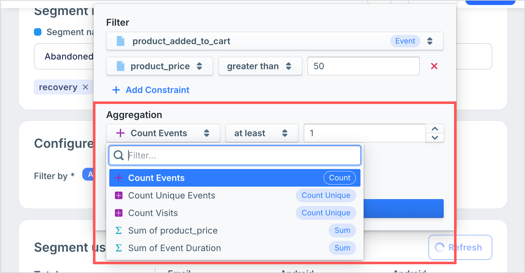Choose Sum of Event Duration option
Viewport: 525px width, 273px height.
[174, 248]
